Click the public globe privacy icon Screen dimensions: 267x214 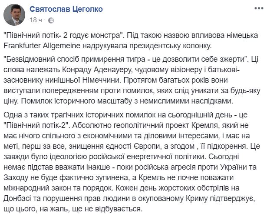click(x=51, y=20)
